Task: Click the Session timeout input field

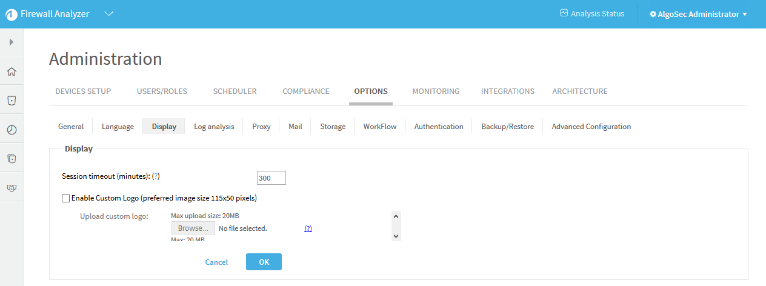Action: tap(271, 178)
